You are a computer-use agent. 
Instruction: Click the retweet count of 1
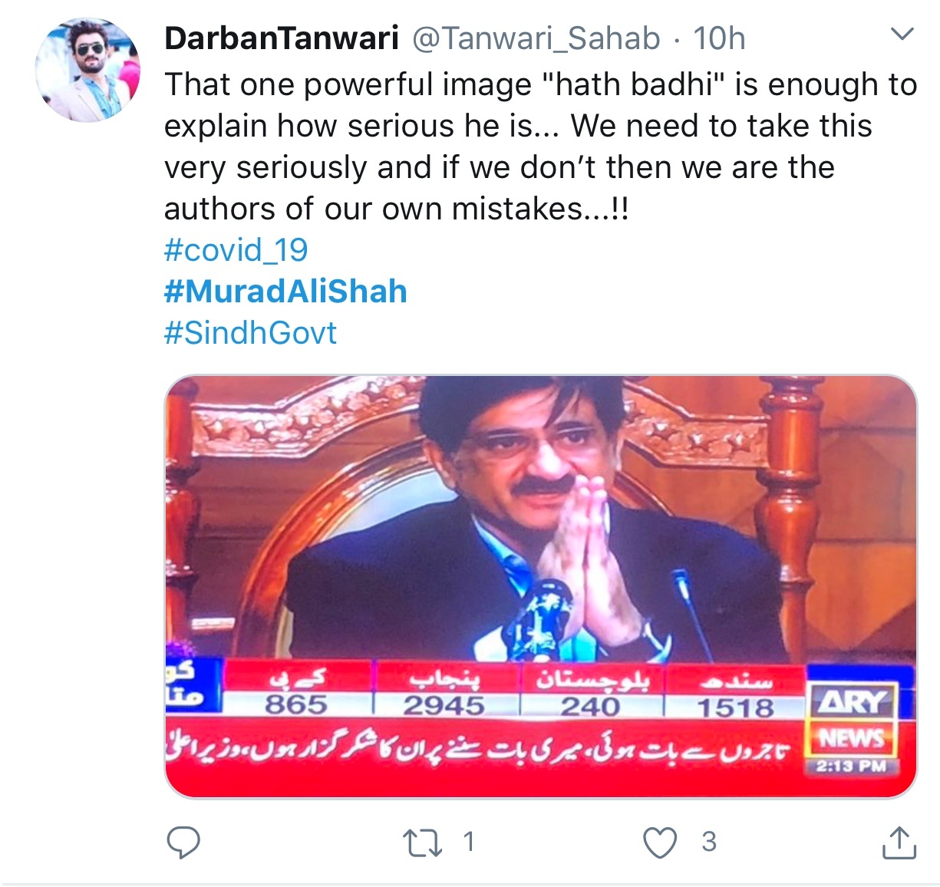(x=469, y=842)
